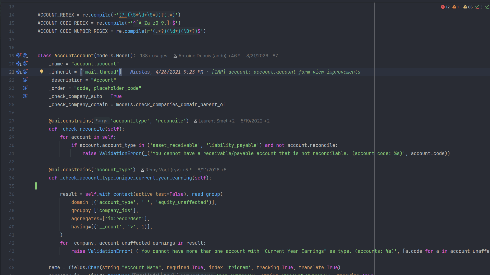Click 'fields.Char' on line 45
Screen dimensions: 490x275
84,268
